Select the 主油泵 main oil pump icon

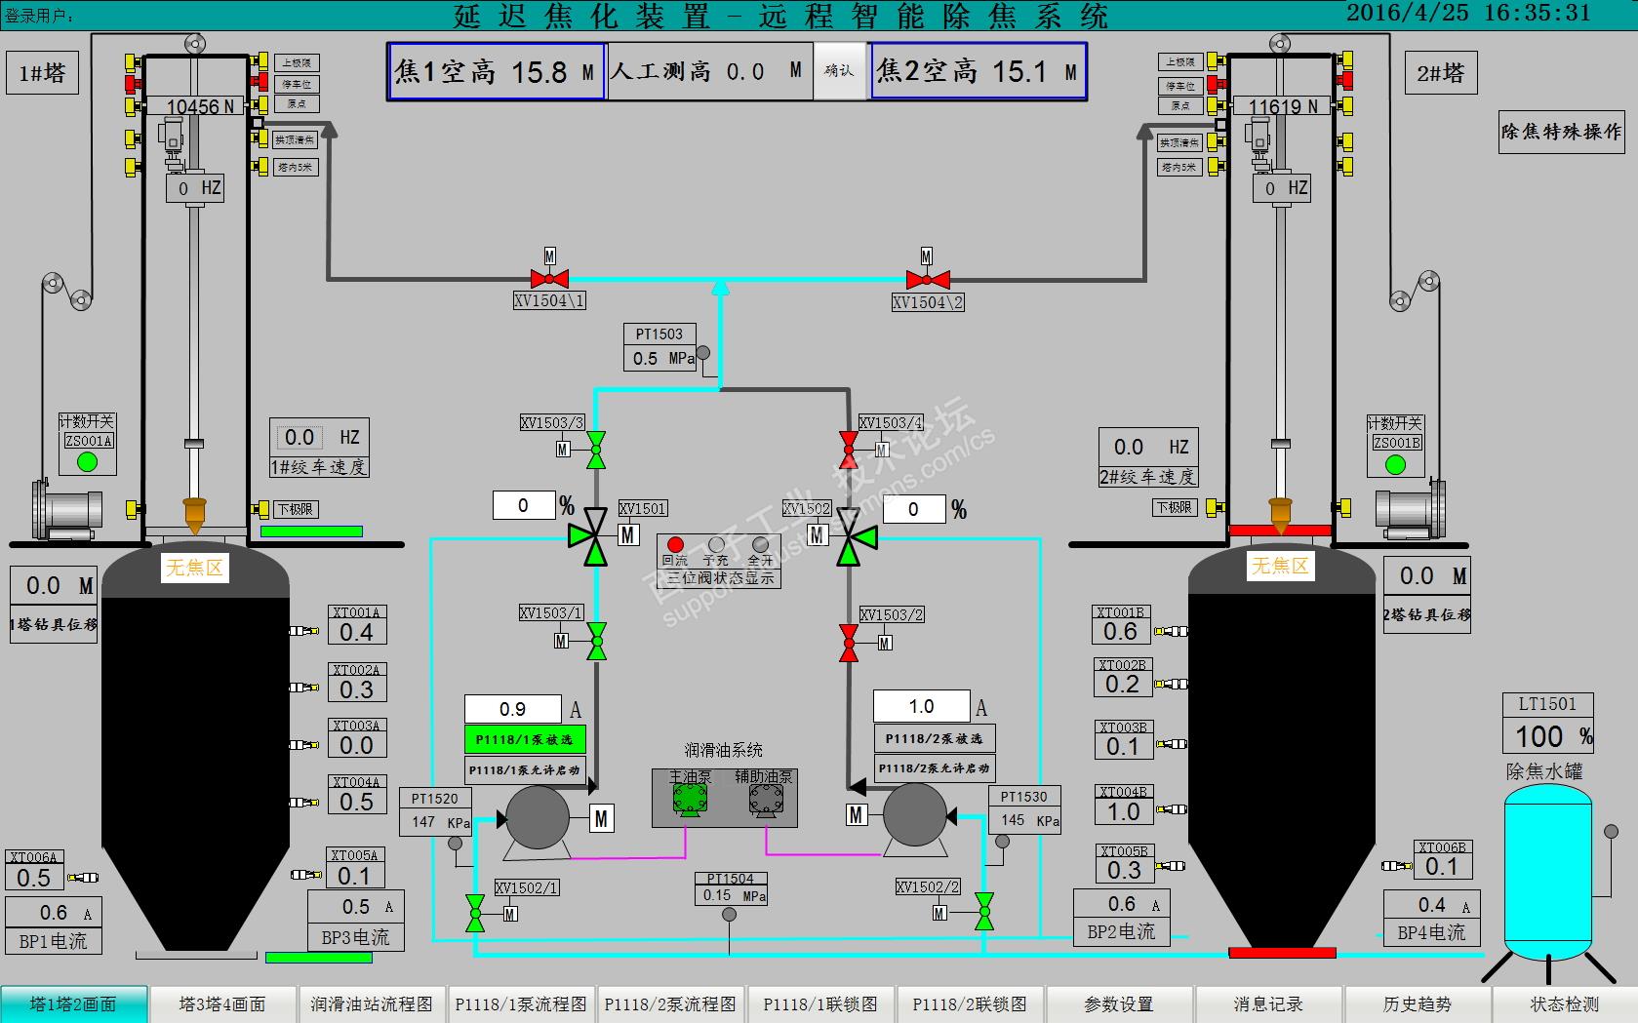690,800
